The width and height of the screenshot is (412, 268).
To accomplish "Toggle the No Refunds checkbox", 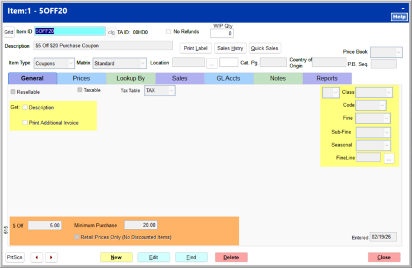I will tap(168, 31).
